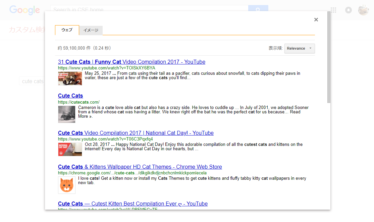Click the overlay vertical scrollbar thumb
The height and width of the screenshot is (222, 374).
pyautogui.click(x=329, y=57)
